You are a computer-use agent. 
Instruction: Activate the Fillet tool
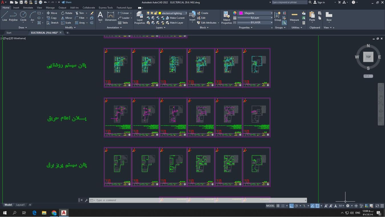point(80,18)
